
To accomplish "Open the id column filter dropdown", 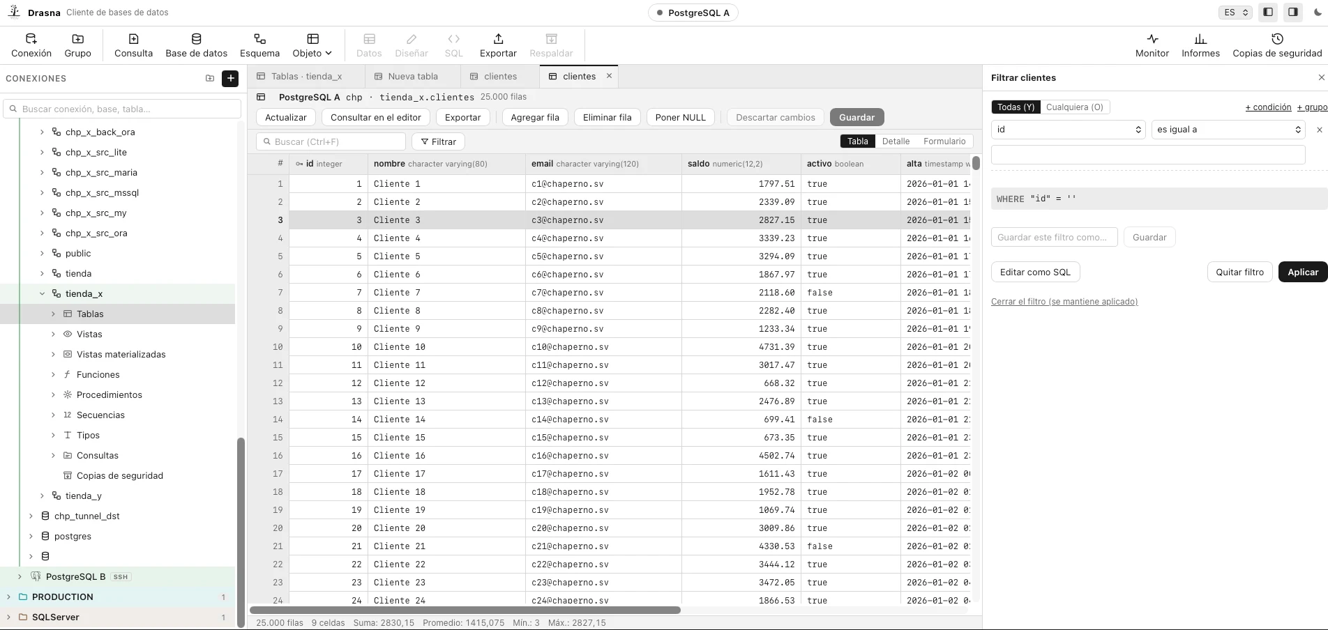I will click(x=1068, y=130).
